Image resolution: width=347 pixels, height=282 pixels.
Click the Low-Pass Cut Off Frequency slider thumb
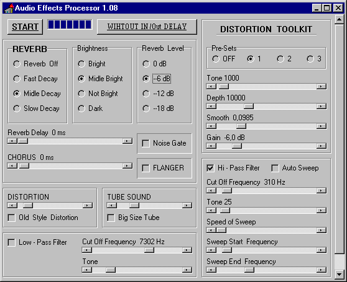[x=149, y=250]
